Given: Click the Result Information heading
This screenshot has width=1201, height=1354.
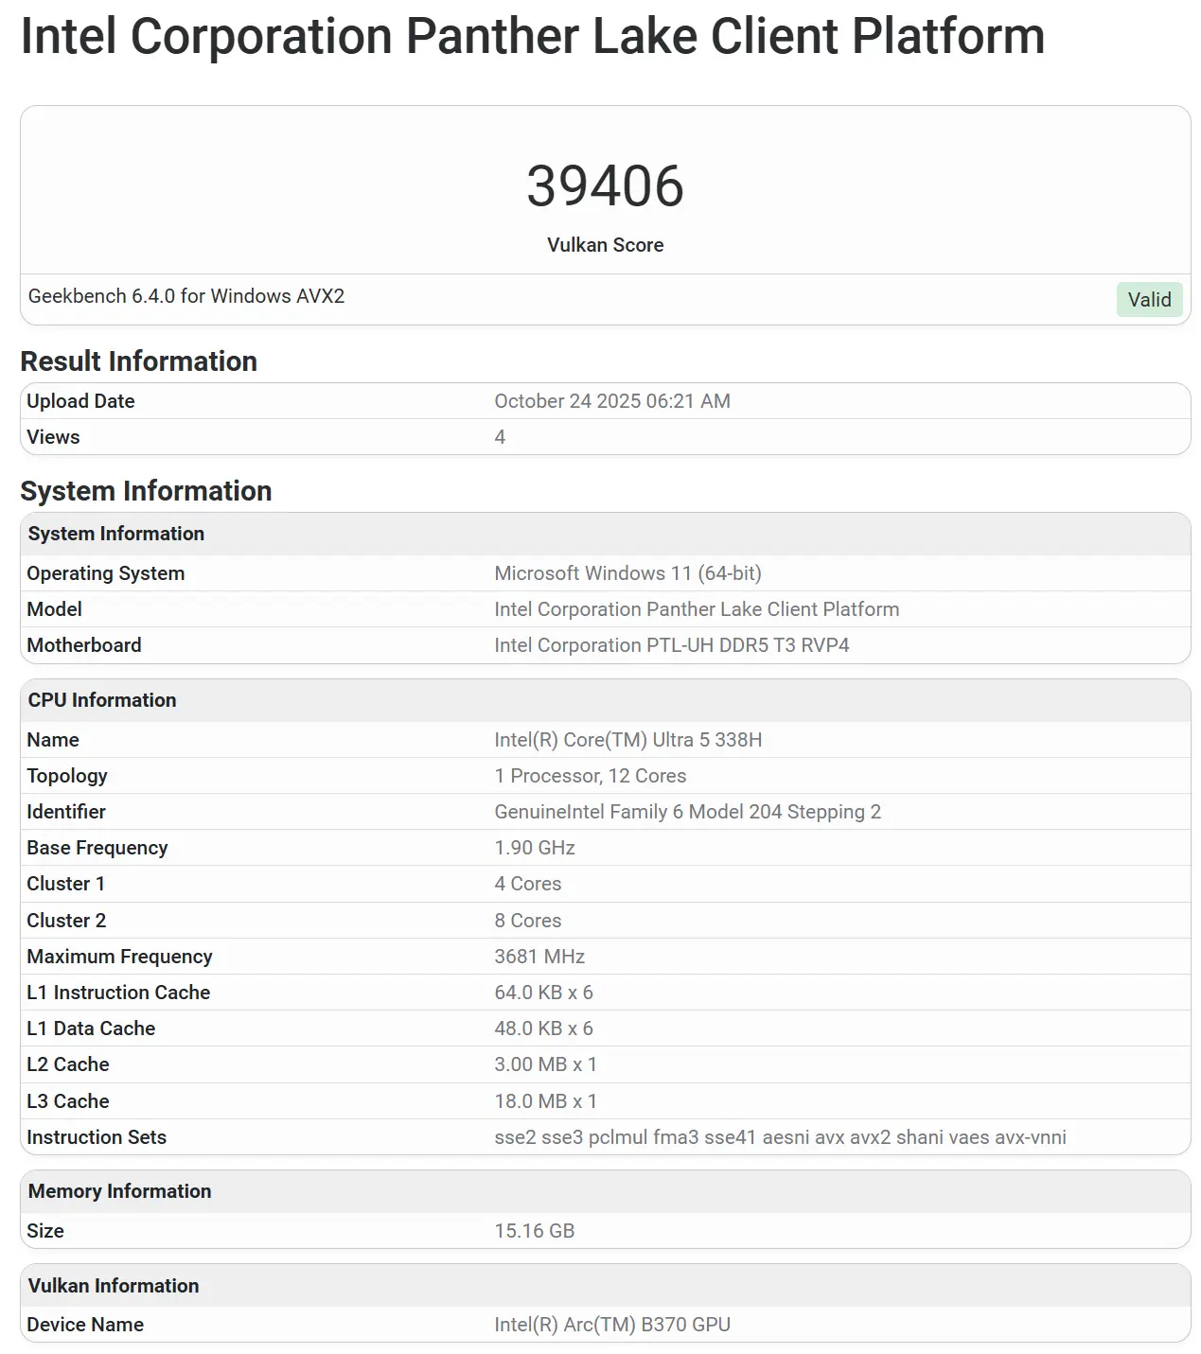Looking at the screenshot, I should (x=139, y=361).
